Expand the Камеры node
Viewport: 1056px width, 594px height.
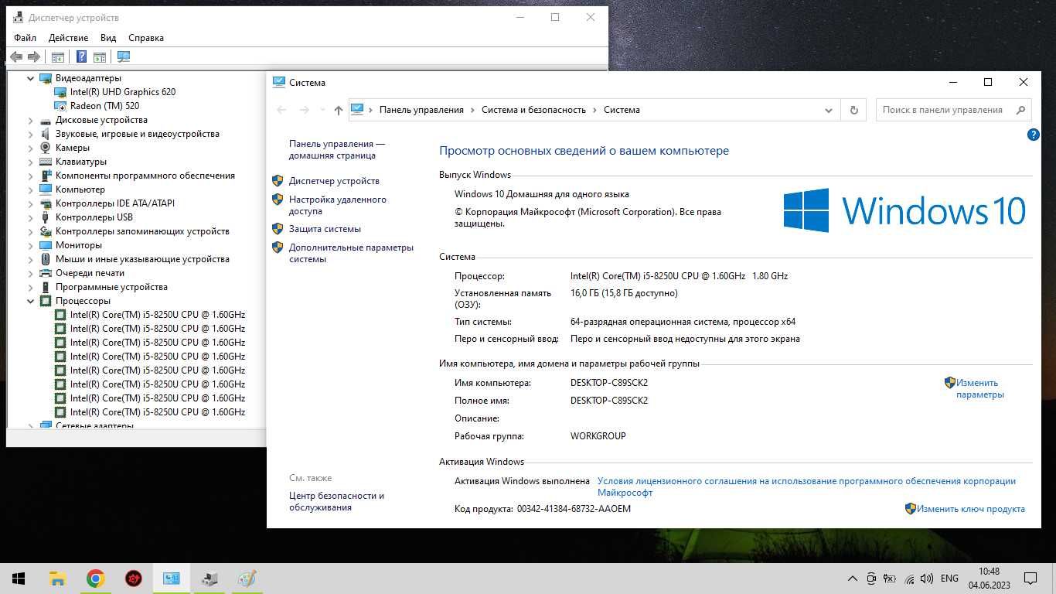pos(31,148)
